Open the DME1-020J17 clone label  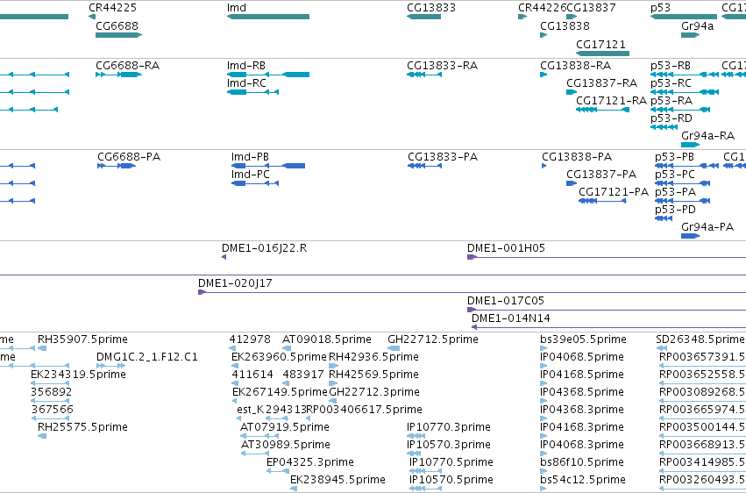tap(235, 283)
